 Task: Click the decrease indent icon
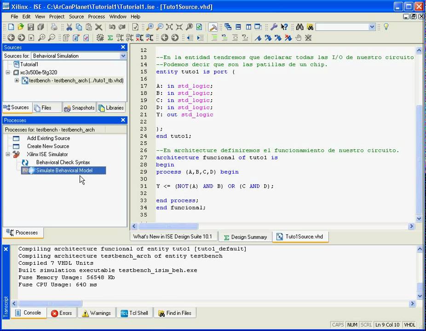click(190, 38)
